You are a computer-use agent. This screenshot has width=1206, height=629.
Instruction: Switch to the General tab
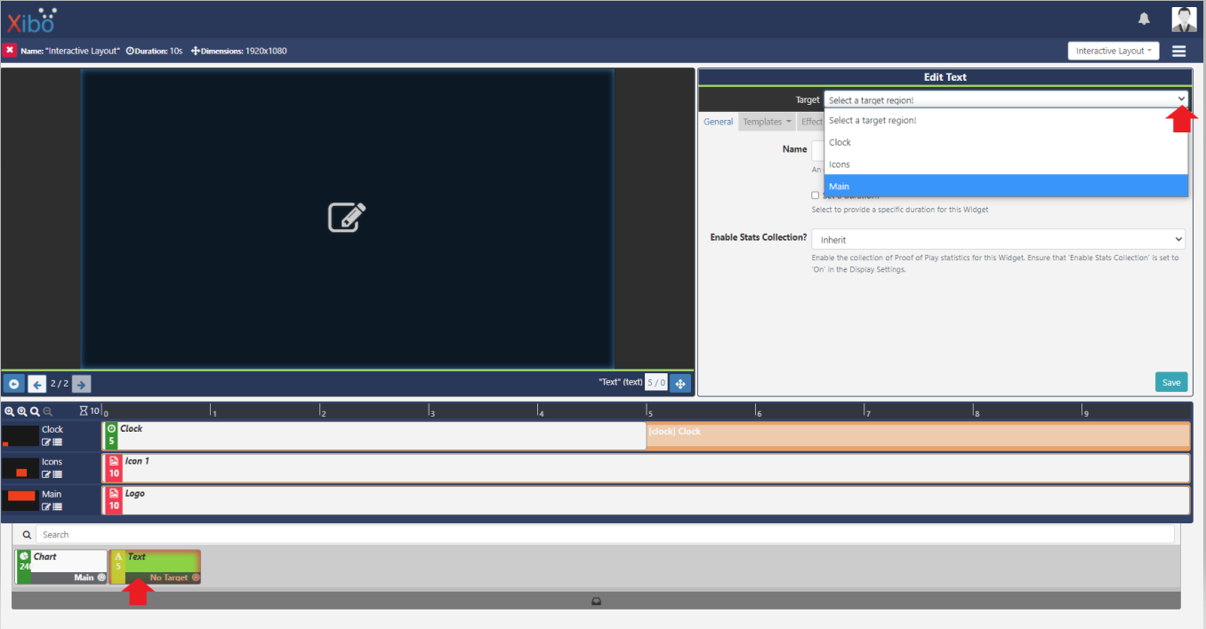(718, 122)
